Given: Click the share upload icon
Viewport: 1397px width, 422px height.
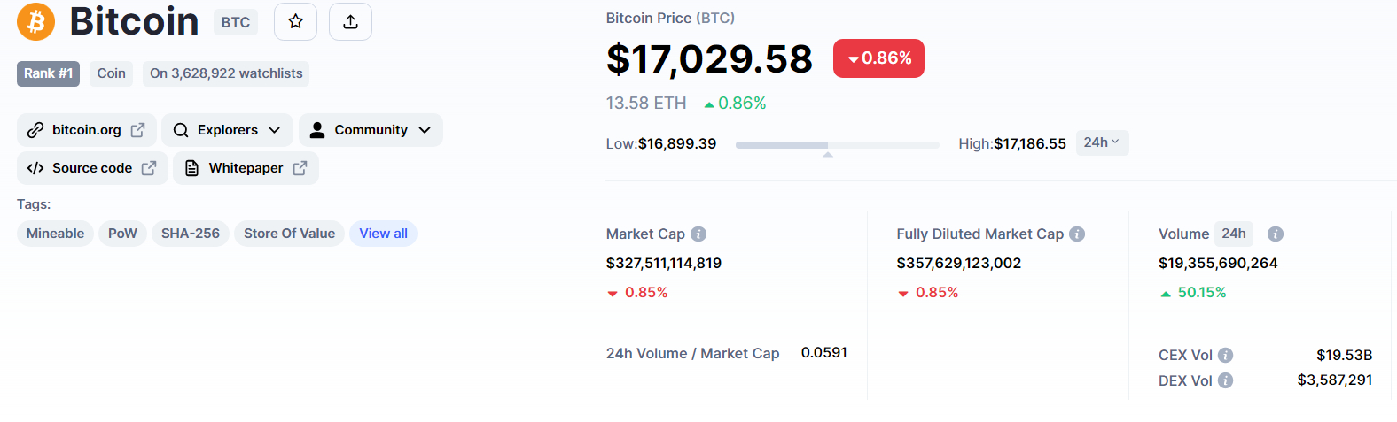Looking at the screenshot, I should (x=350, y=21).
